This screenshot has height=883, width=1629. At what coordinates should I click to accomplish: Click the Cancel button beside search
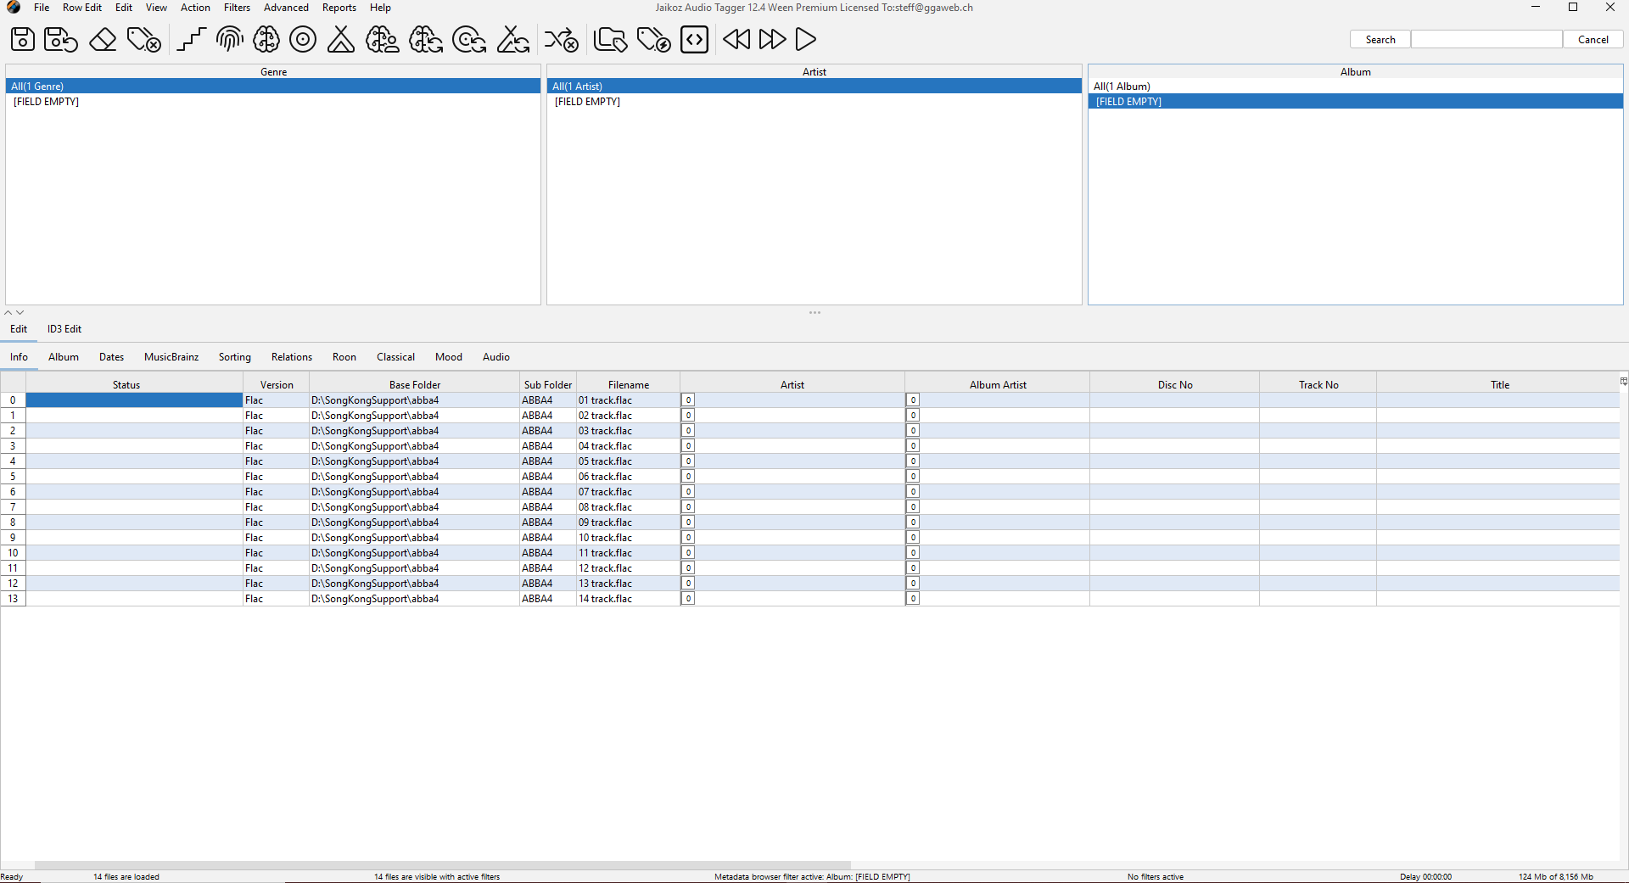[1593, 40]
